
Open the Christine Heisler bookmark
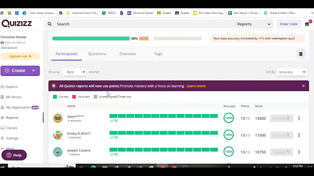[140, 13]
